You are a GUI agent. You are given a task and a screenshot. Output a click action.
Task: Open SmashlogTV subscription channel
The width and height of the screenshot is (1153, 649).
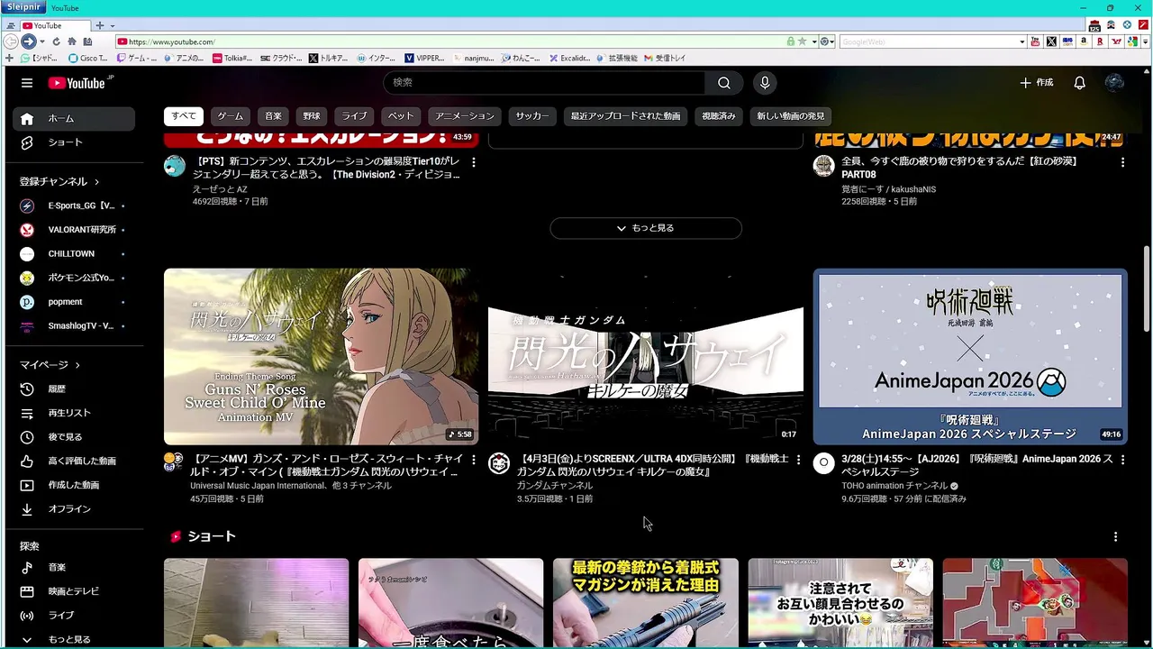(x=74, y=325)
